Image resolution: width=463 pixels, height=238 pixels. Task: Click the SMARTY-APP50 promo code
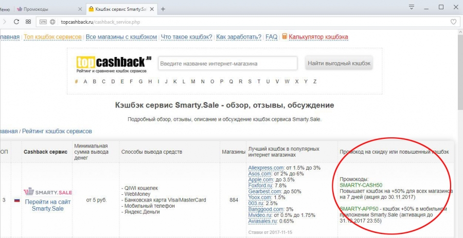359,209
